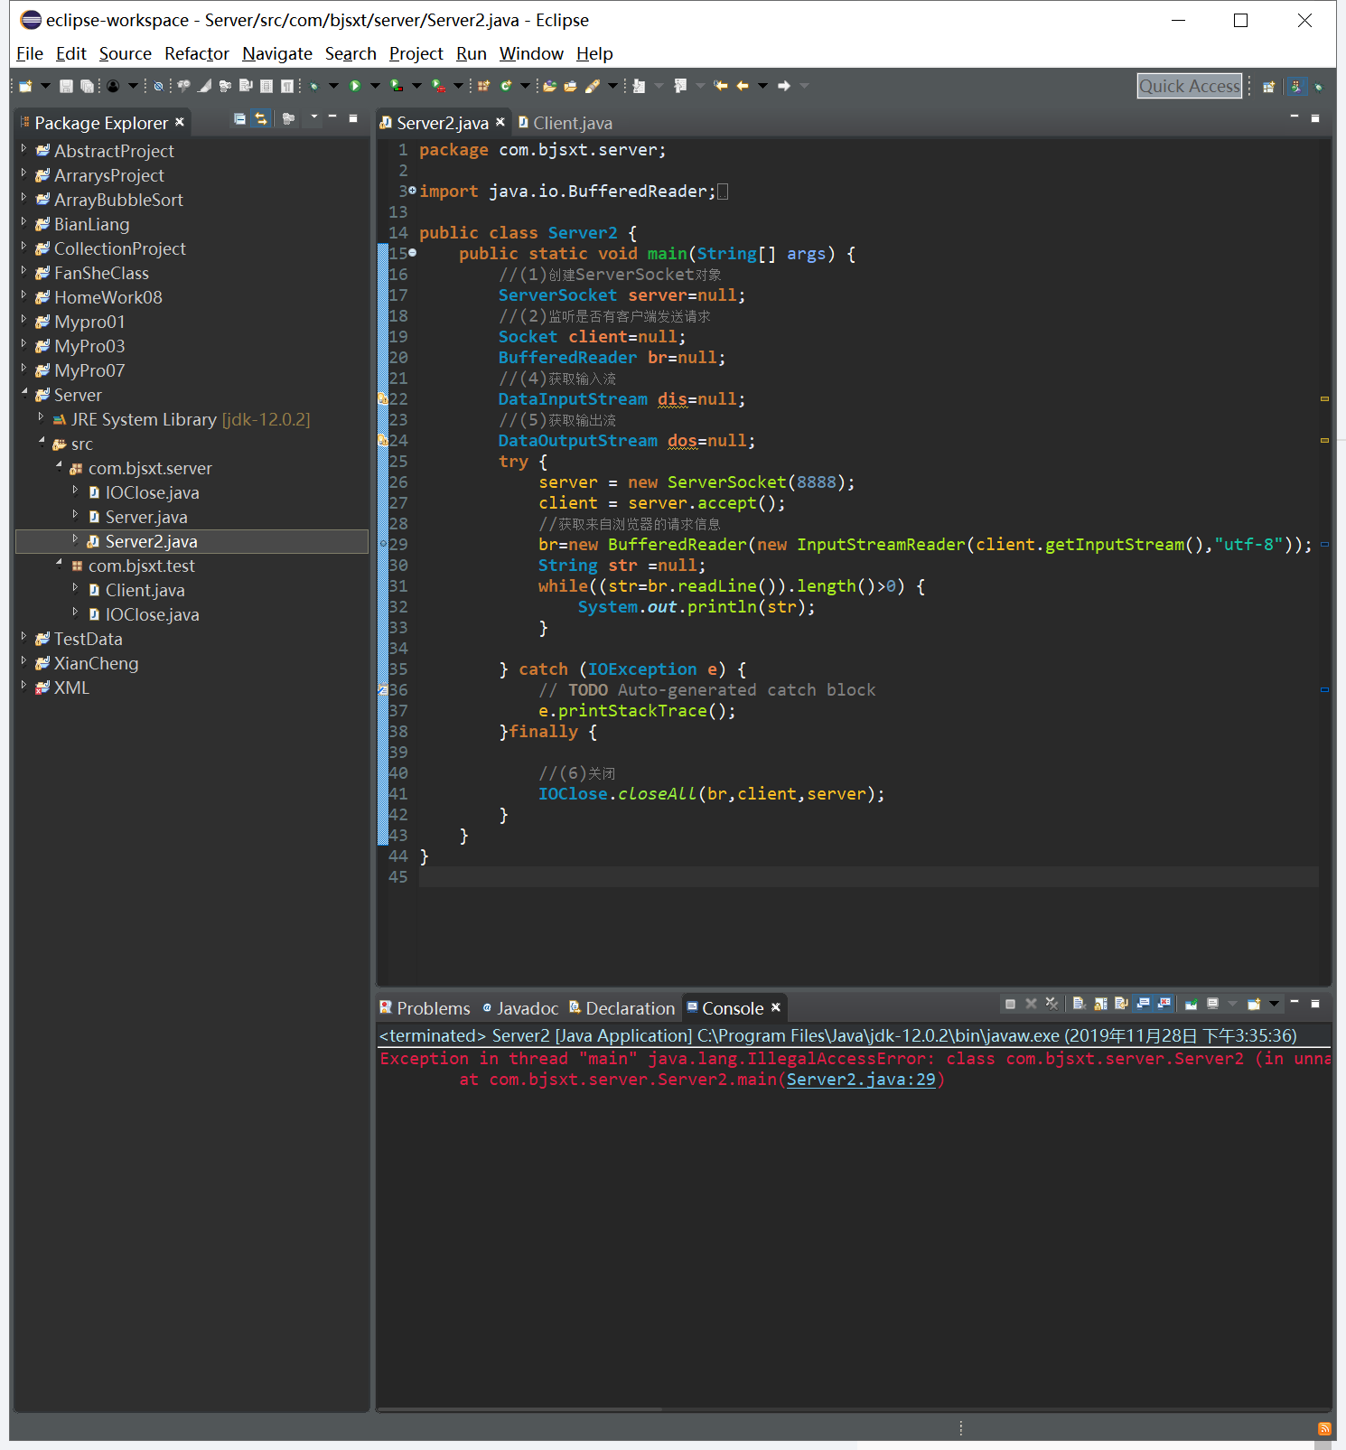Open the Javadoc tab
The width and height of the screenshot is (1346, 1450).
click(520, 1008)
